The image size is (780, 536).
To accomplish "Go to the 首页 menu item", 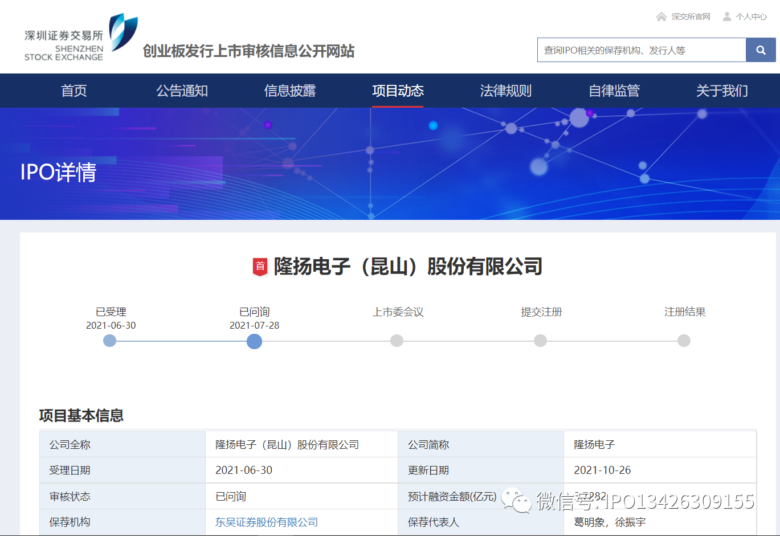I will (74, 91).
